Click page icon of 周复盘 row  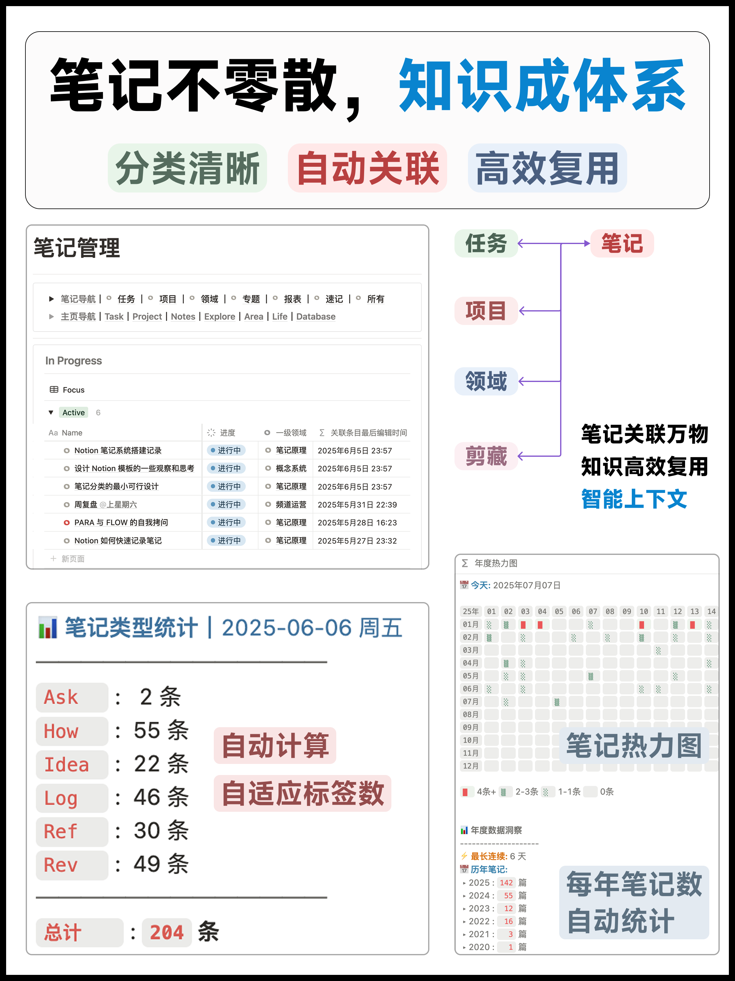(x=66, y=505)
